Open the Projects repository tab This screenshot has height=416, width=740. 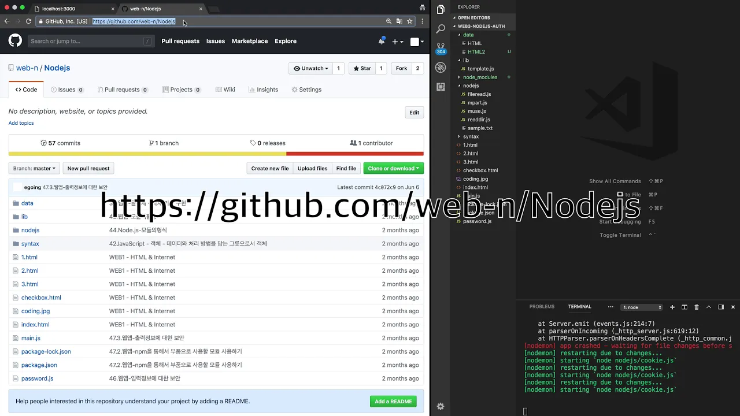click(x=182, y=90)
